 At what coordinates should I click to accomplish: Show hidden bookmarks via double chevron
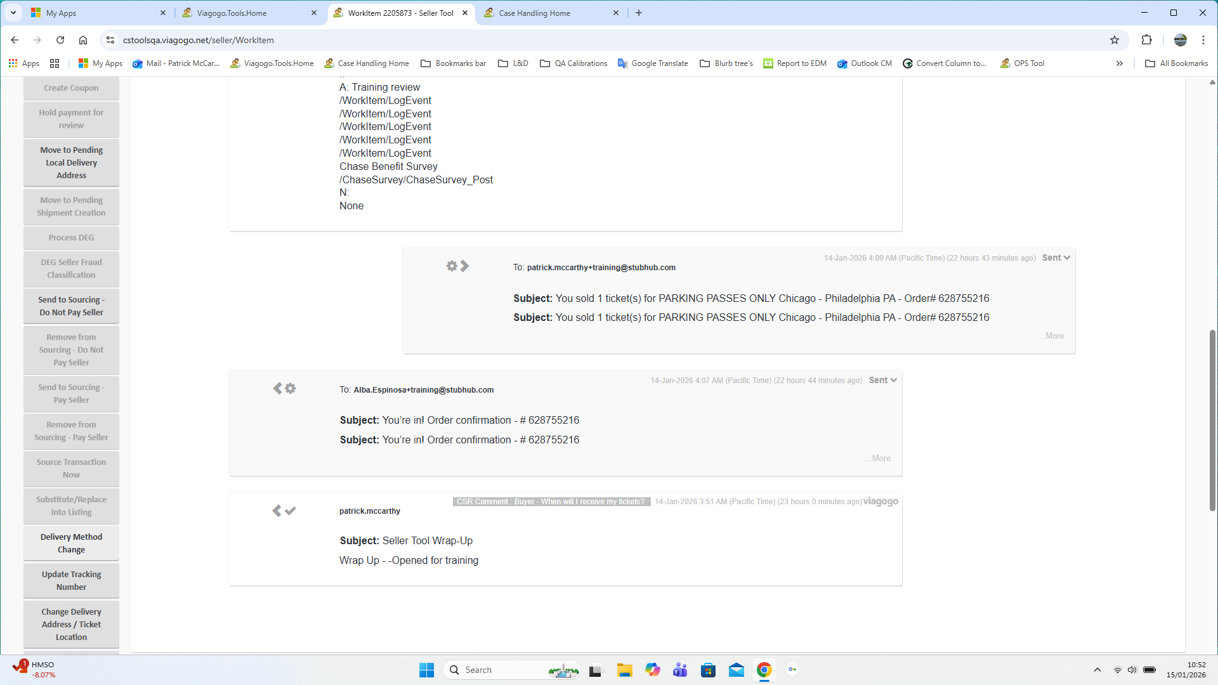pos(1120,63)
